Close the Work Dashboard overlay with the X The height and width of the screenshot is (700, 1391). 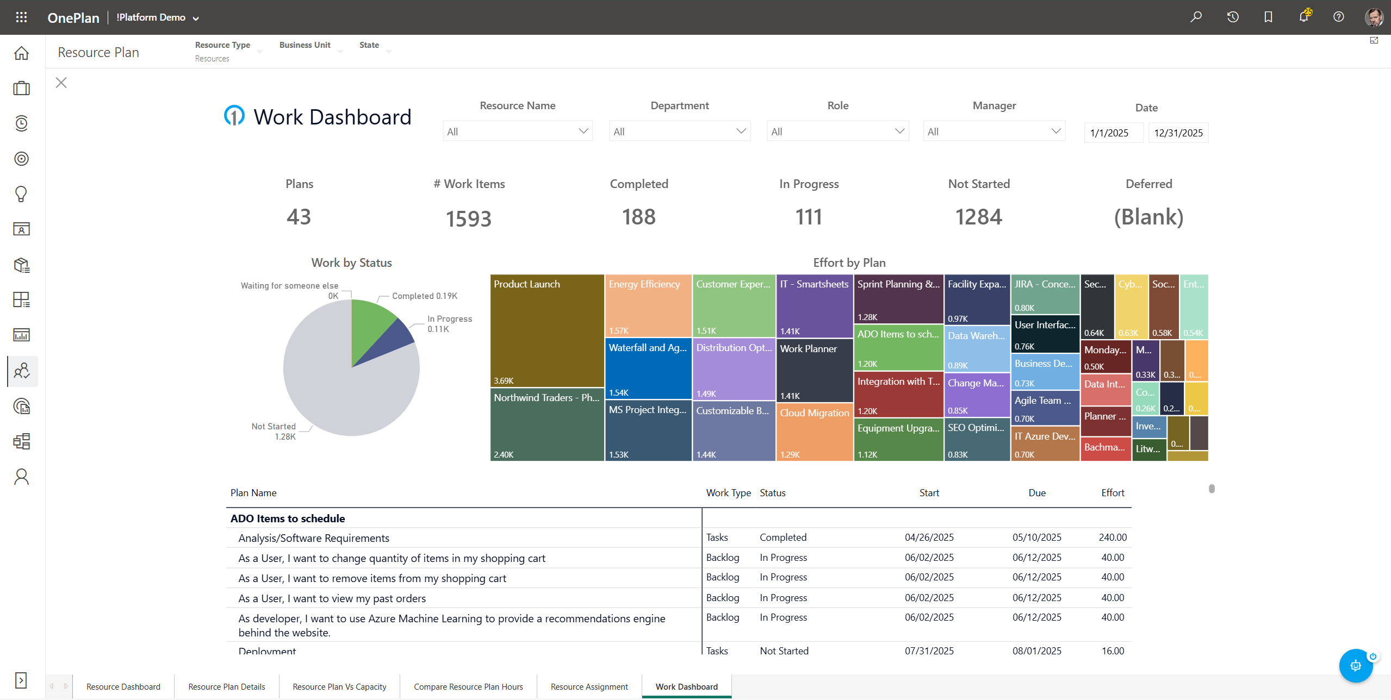coord(61,83)
